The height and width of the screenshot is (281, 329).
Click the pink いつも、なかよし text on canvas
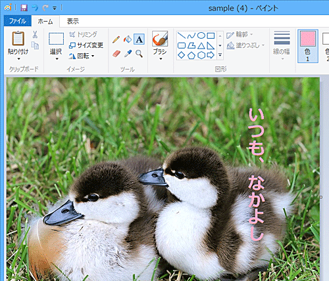click(x=256, y=175)
